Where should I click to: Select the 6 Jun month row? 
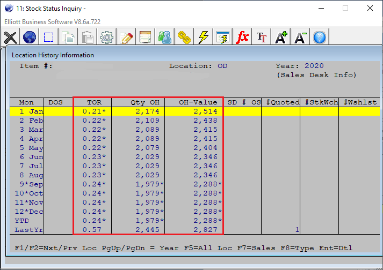click(x=194, y=157)
